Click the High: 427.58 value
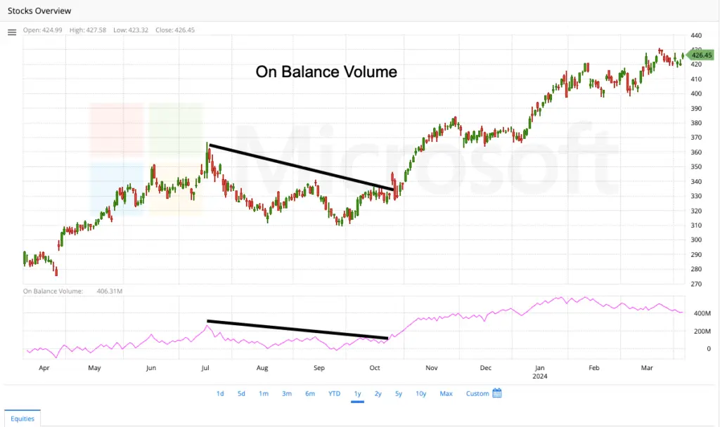This screenshot has width=720, height=427. [x=88, y=29]
